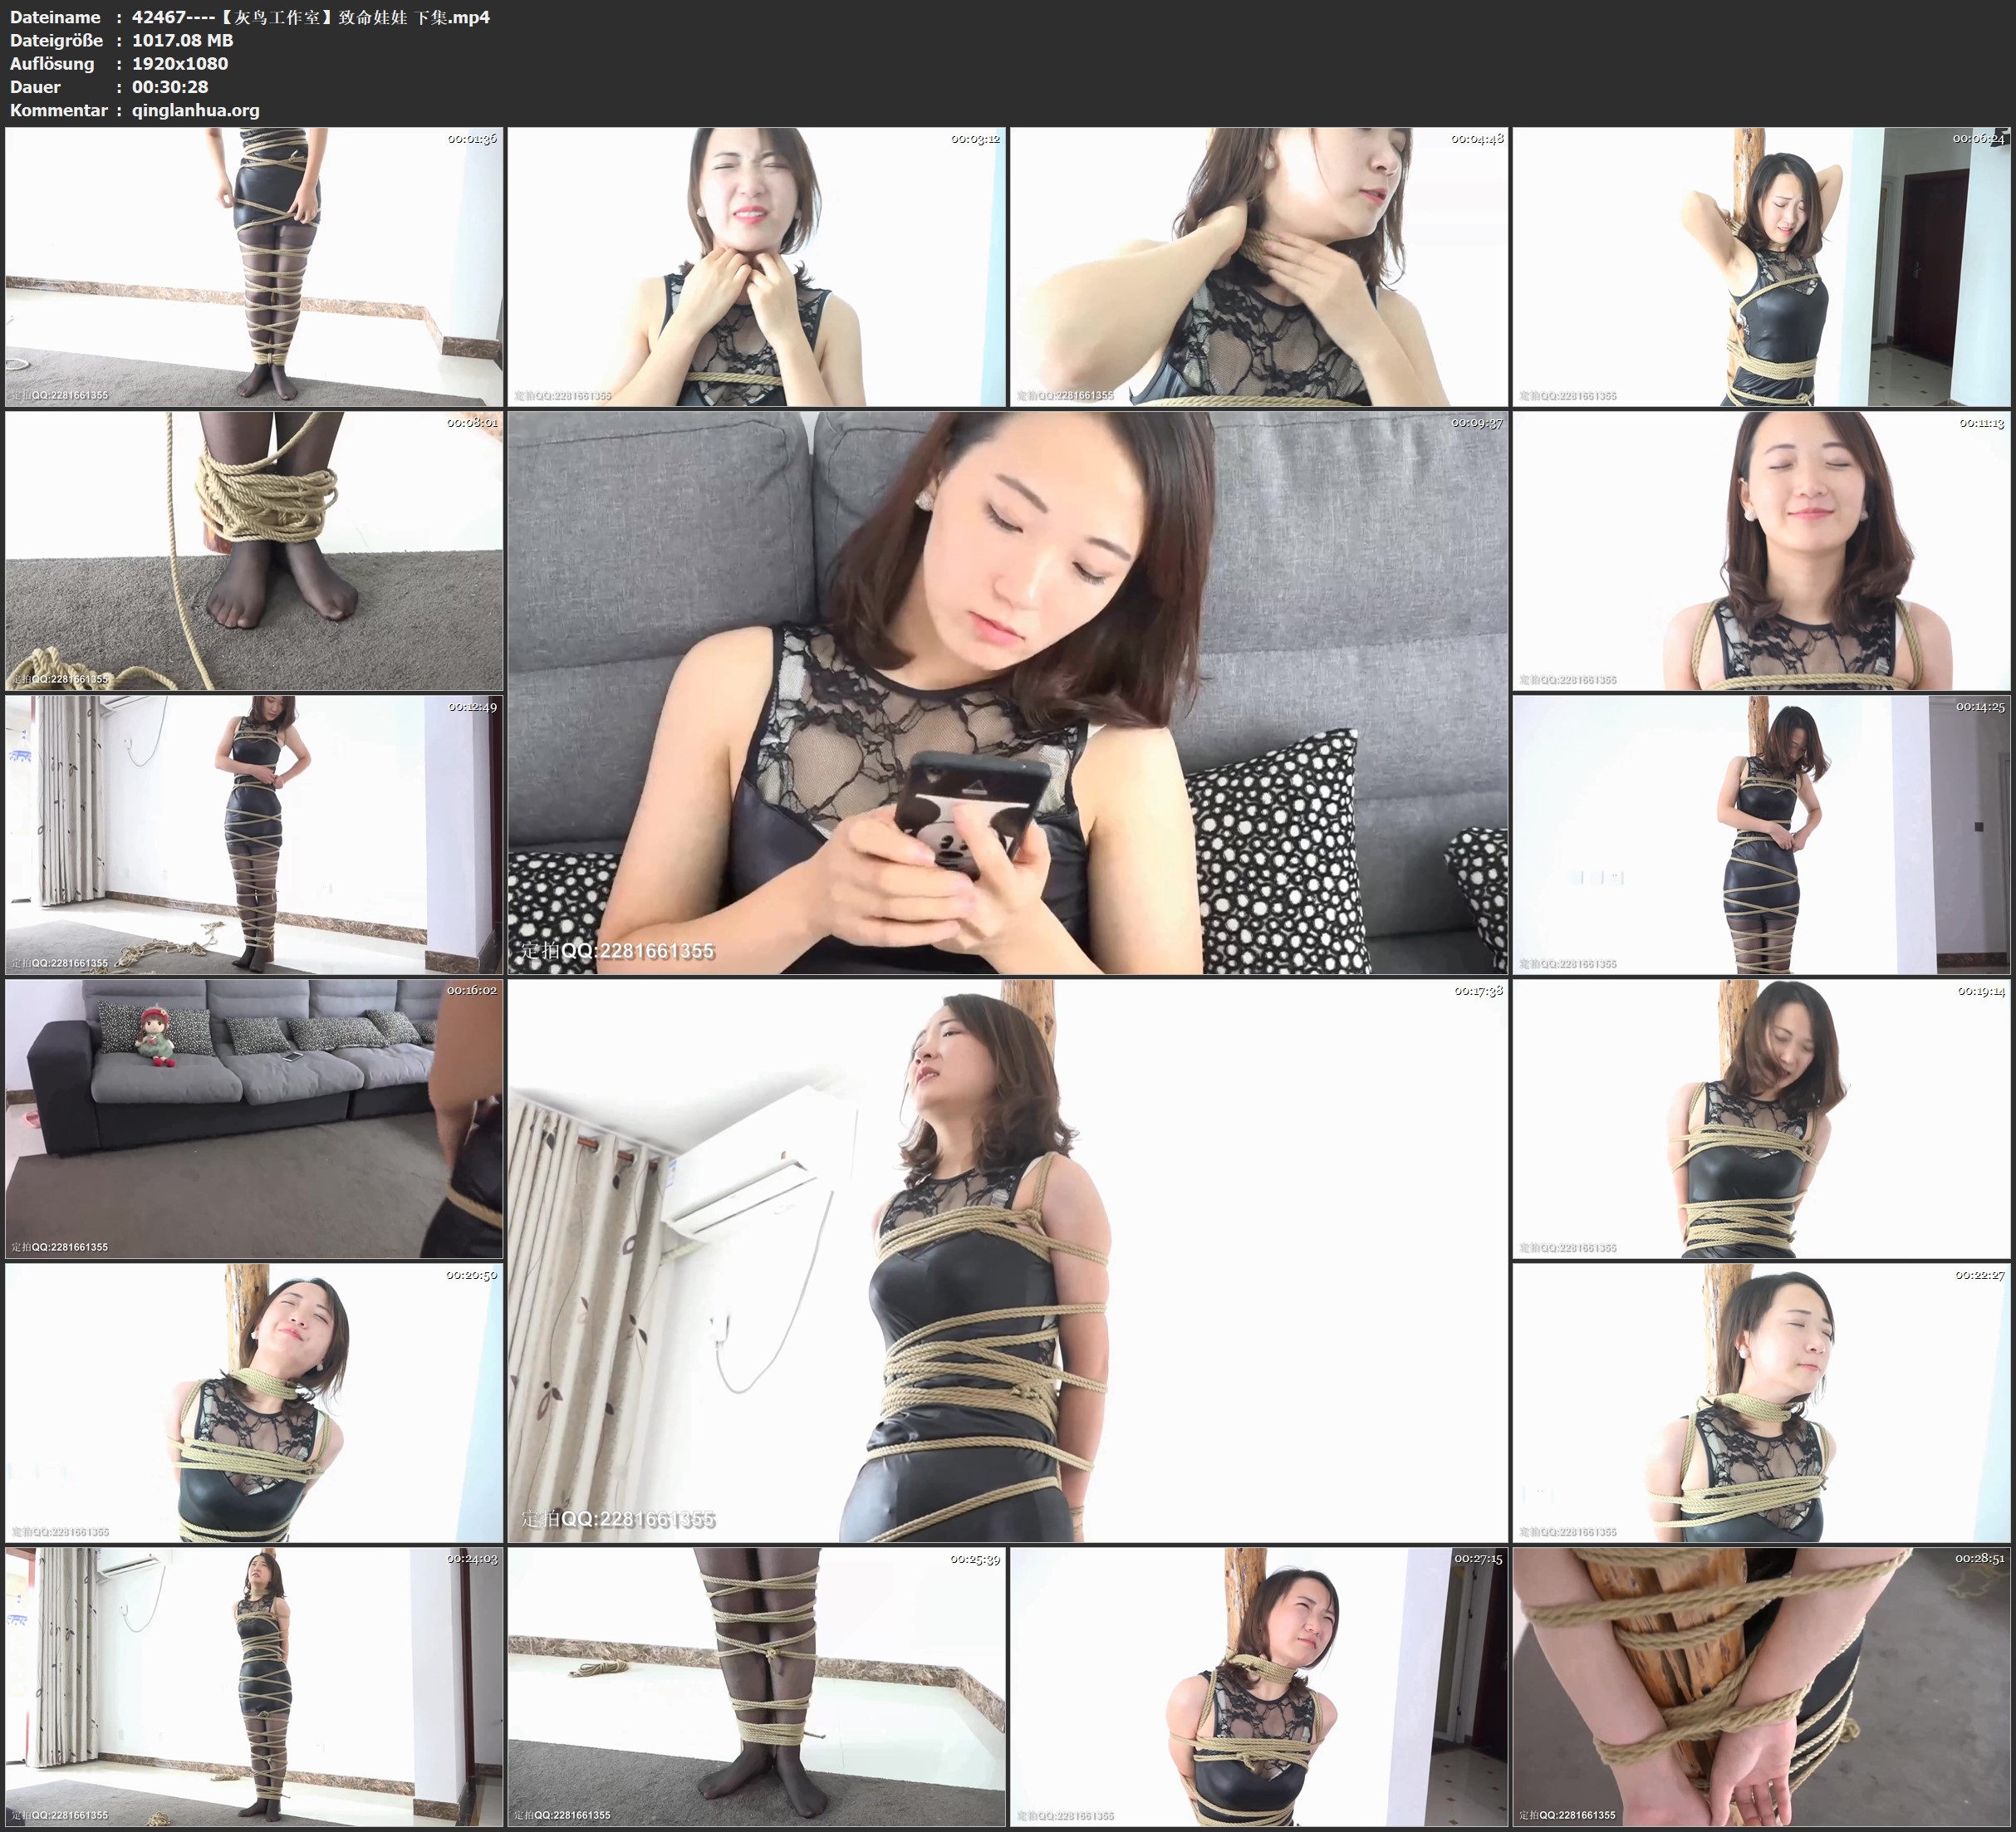2016x1832 pixels.
Task: Select the frame at timestamp 00:03:12
Action: tap(756, 267)
